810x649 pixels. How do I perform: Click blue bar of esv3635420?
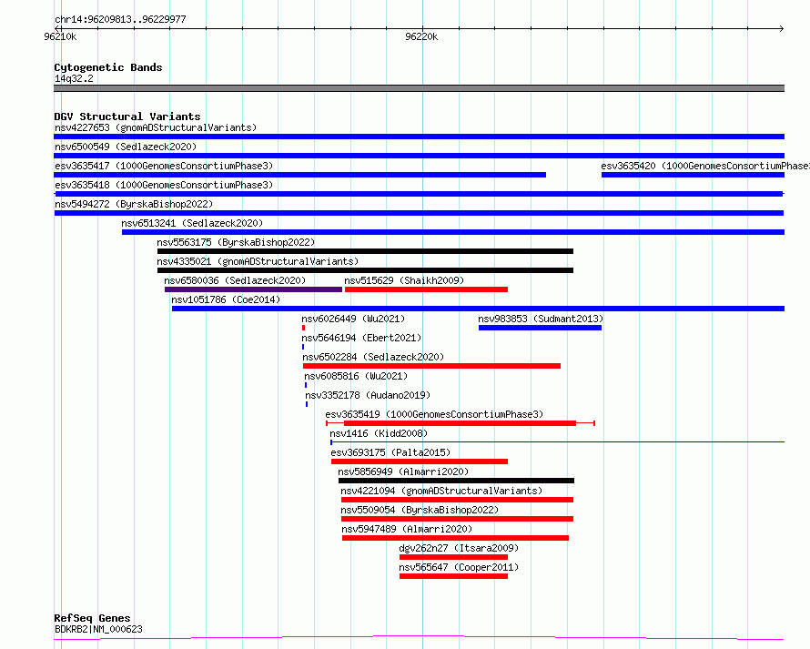694,175
